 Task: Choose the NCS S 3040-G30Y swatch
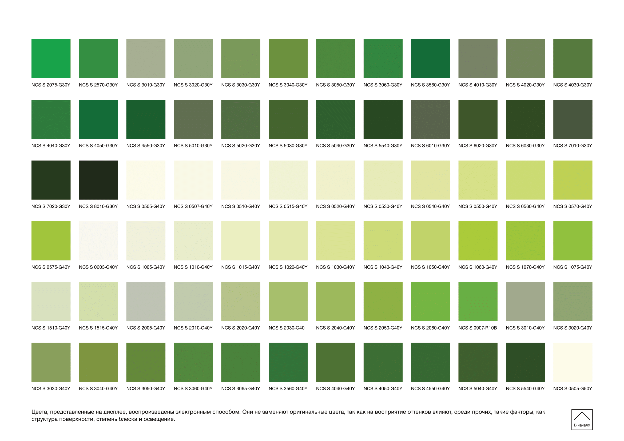[x=288, y=59]
